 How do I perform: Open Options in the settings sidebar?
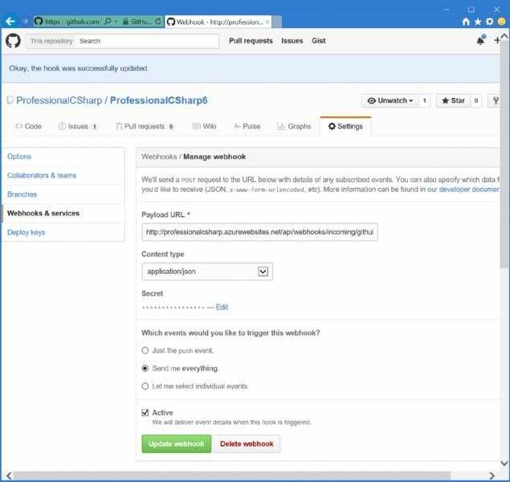(x=19, y=157)
